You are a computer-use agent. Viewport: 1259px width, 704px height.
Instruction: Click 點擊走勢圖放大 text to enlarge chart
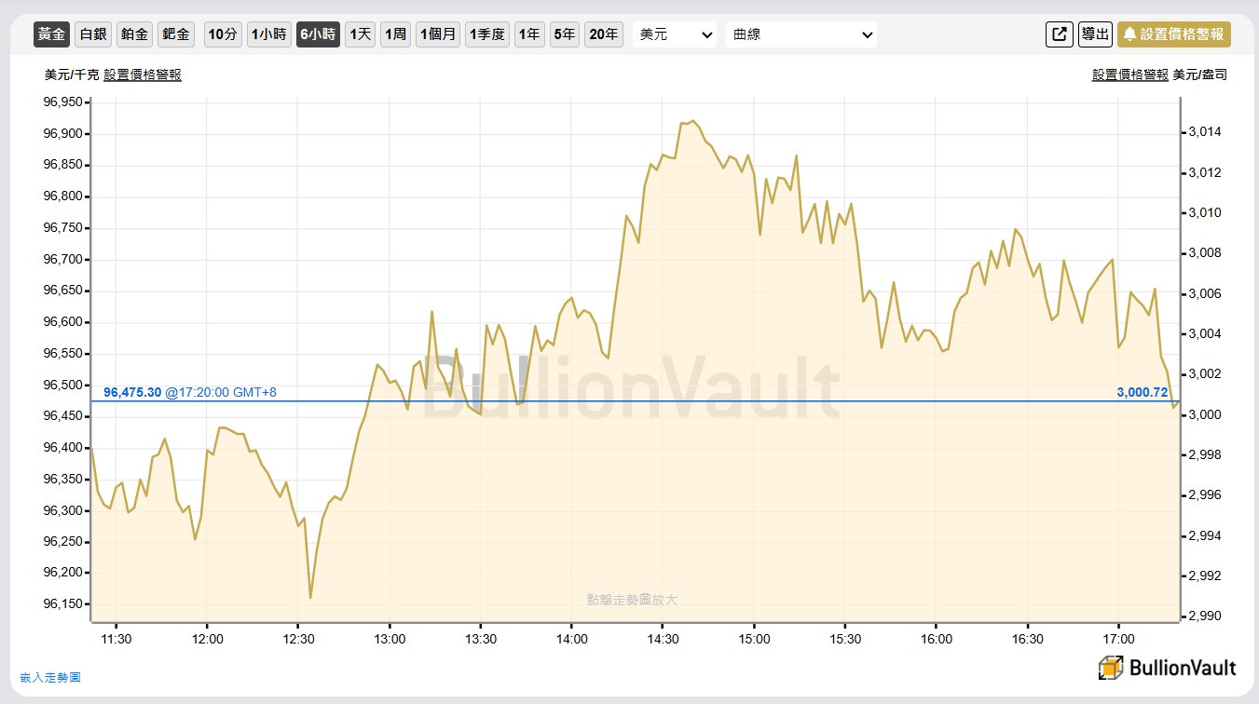[633, 600]
